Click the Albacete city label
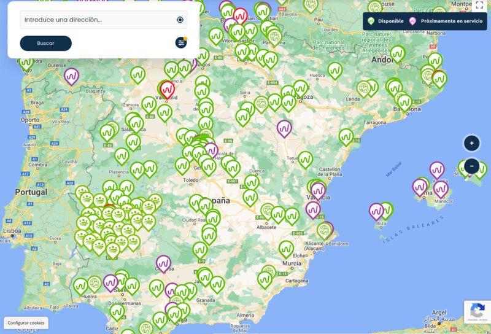The height and width of the screenshot is (334, 491). click(266, 227)
